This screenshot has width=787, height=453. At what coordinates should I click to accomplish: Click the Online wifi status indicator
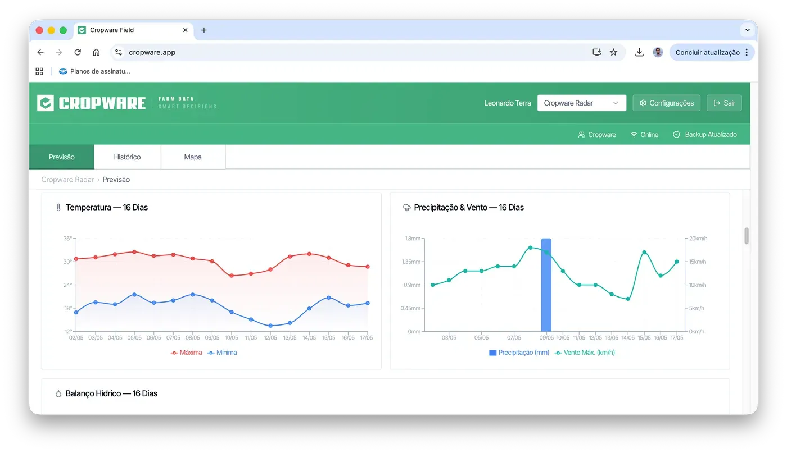tap(644, 135)
